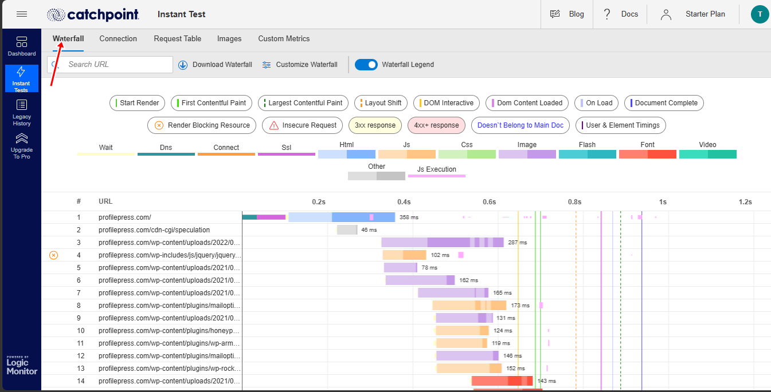Click the Customize Waterfall sliders icon
771x392 pixels.
[267, 65]
